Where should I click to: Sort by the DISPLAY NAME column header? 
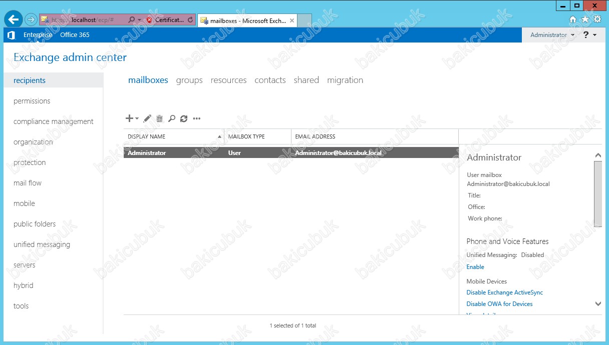[x=174, y=136]
